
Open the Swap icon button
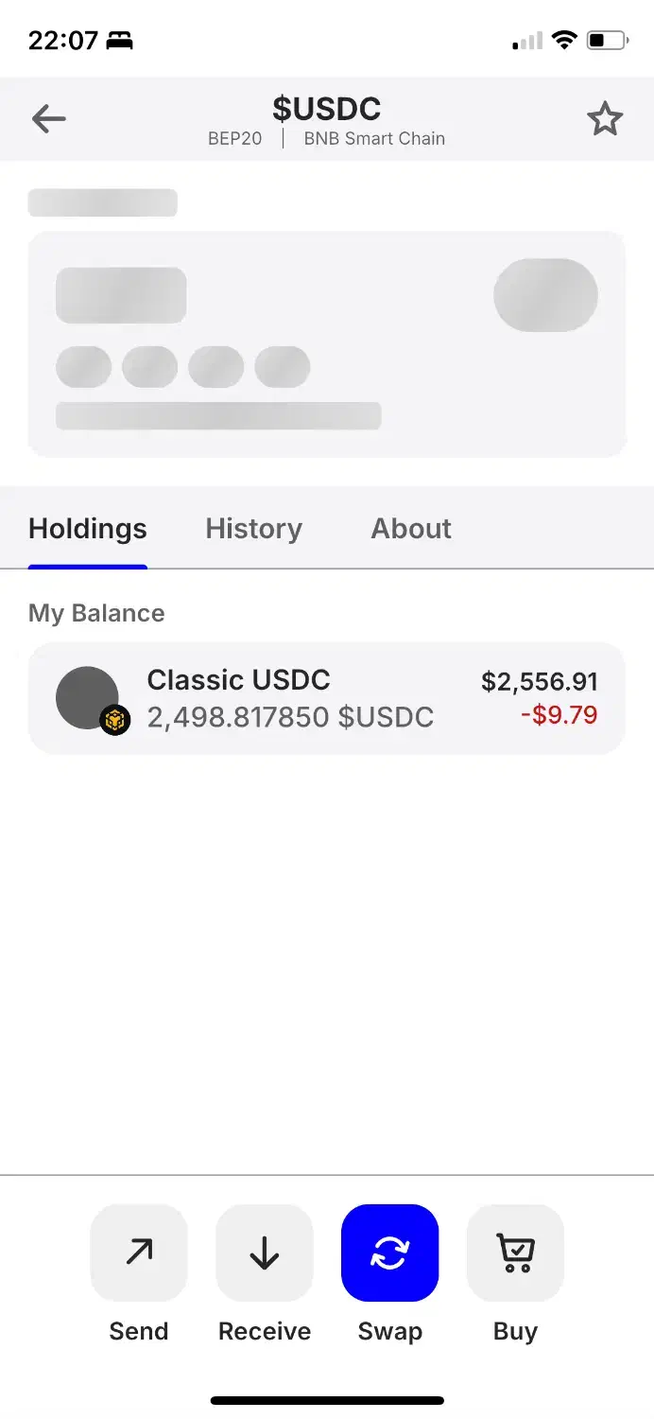click(x=389, y=1253)
